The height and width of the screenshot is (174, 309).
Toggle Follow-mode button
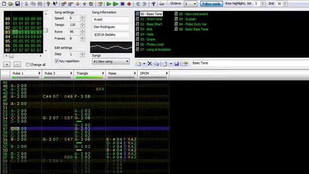tap(211, 4)
